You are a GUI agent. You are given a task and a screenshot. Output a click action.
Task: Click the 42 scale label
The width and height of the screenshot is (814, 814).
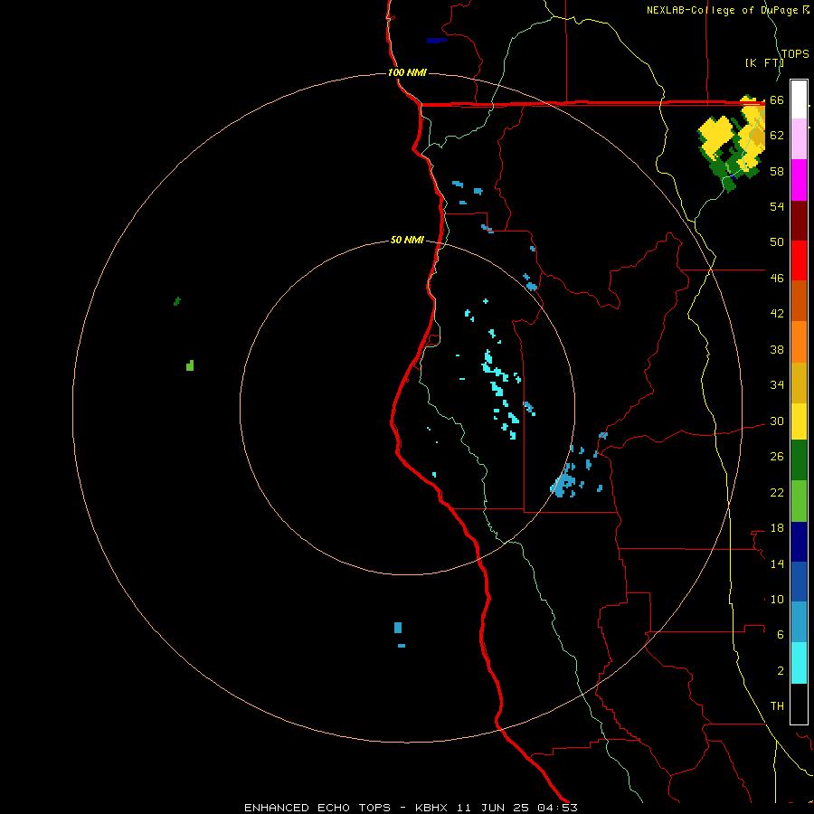(x=777, y=314)
